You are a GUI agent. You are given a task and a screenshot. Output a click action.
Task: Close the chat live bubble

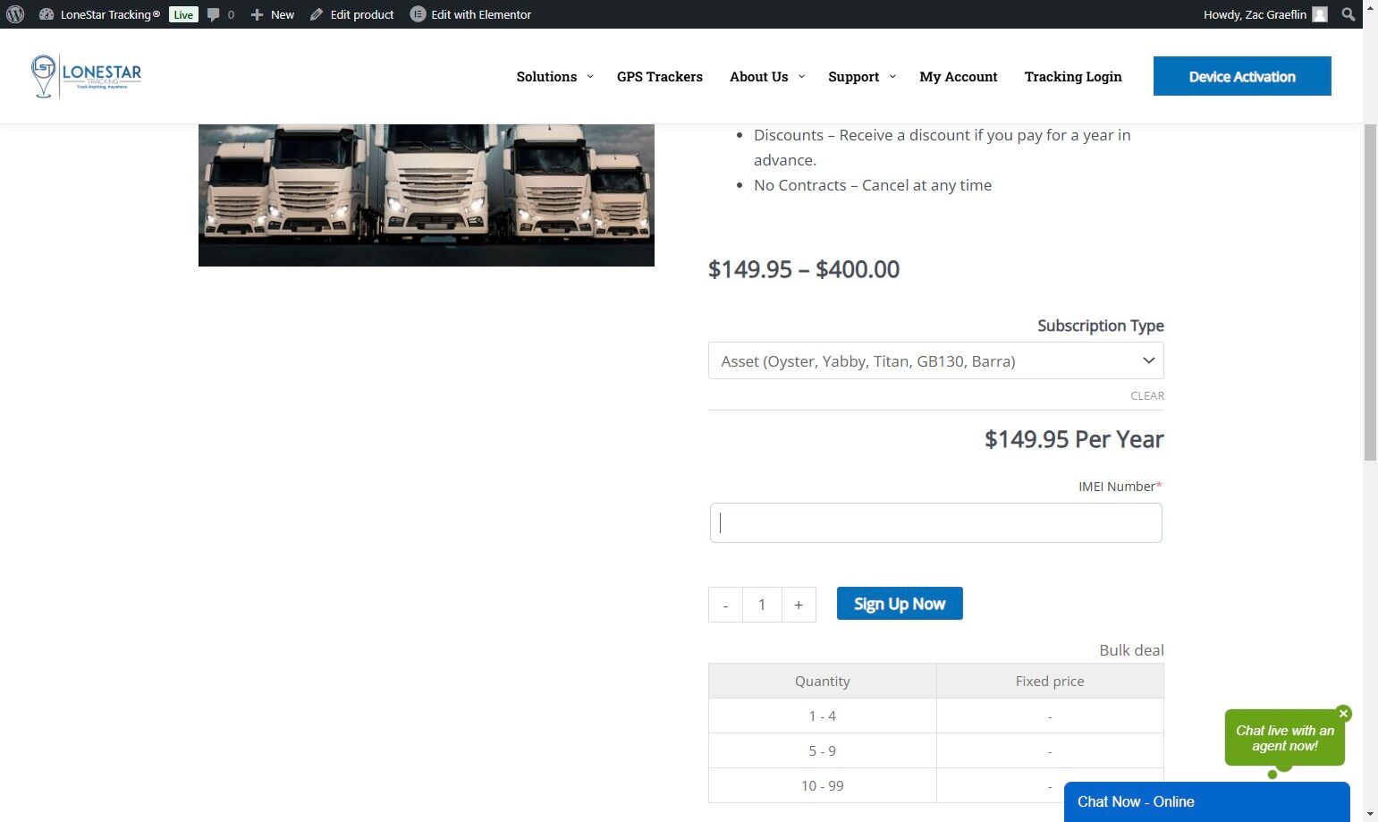[x=1343, y=714]
